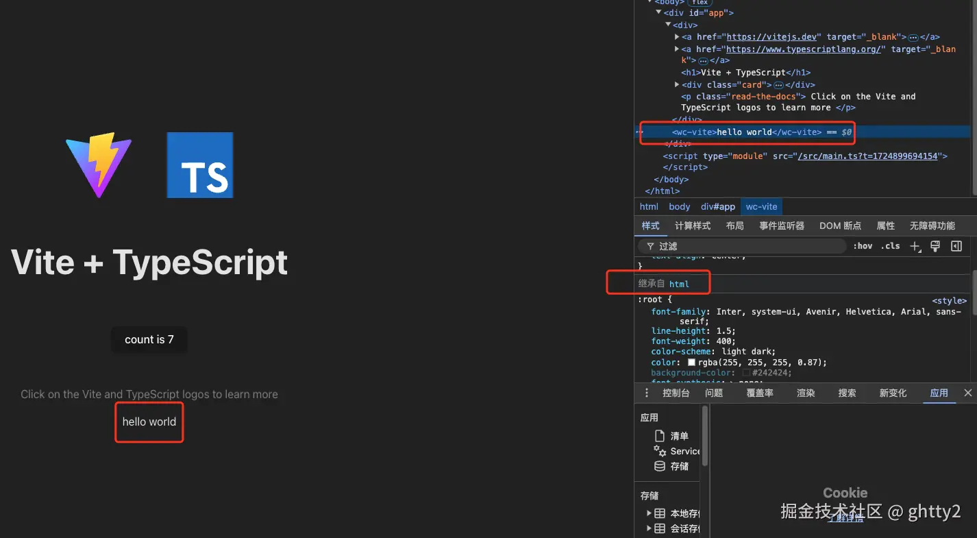Switch drawer to 渲染 rendering tab
Viewport: 977px width, 538px height.
(x=806, y=393)
